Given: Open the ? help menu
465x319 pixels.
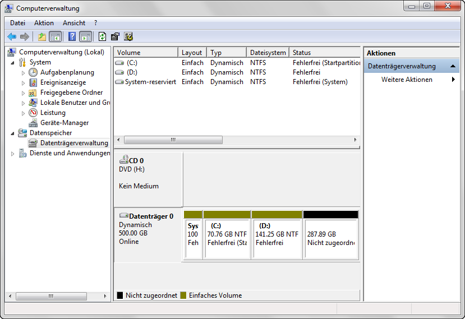Looking at the screenshot, I should [95, 23].
